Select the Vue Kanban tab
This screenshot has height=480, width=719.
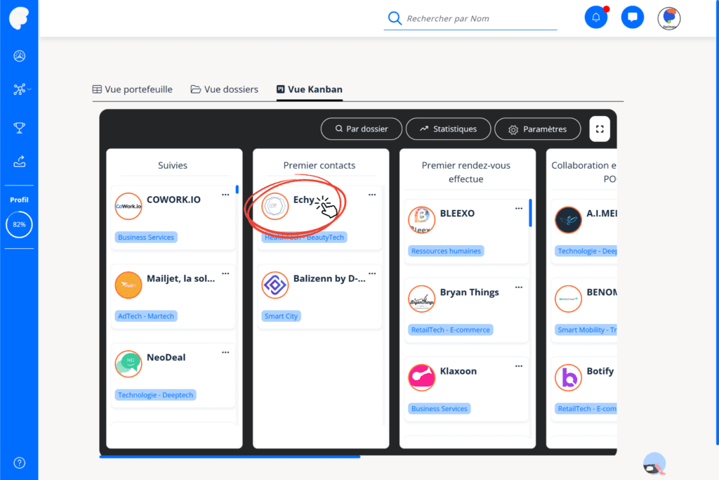point(310,89)
